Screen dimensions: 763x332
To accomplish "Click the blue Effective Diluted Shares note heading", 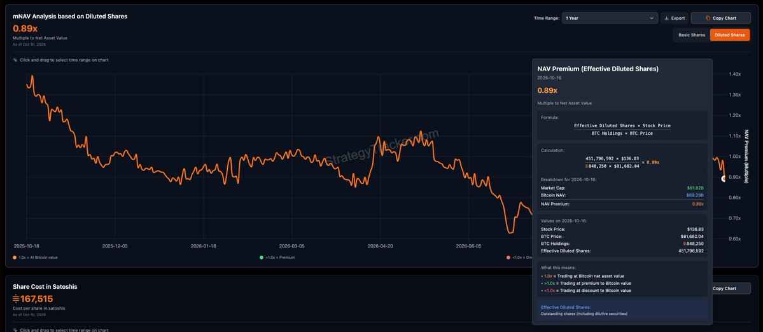I will coord(566,307).
